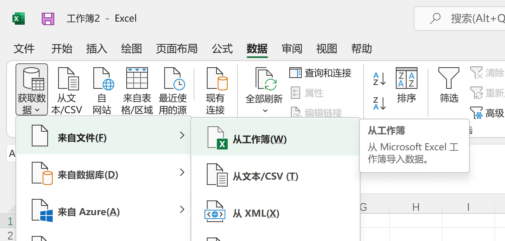Image resolution: width=505 pixels, height=241 pixels.
Task: Open the 排序 sort dialog
Action: 407,85
